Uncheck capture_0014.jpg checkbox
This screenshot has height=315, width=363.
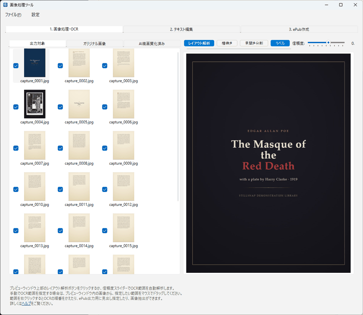click(60, 231)
